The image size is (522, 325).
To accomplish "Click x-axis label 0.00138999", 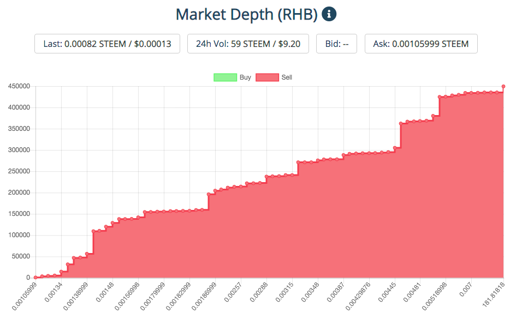I will (76, 297).
